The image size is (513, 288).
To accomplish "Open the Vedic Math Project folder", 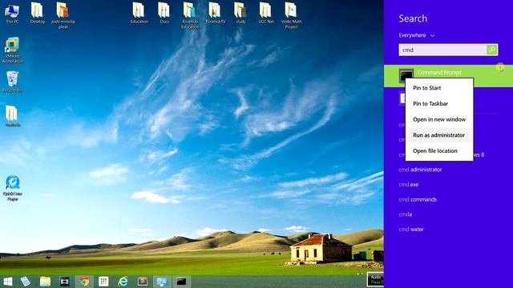I will (x=291, y=15).
